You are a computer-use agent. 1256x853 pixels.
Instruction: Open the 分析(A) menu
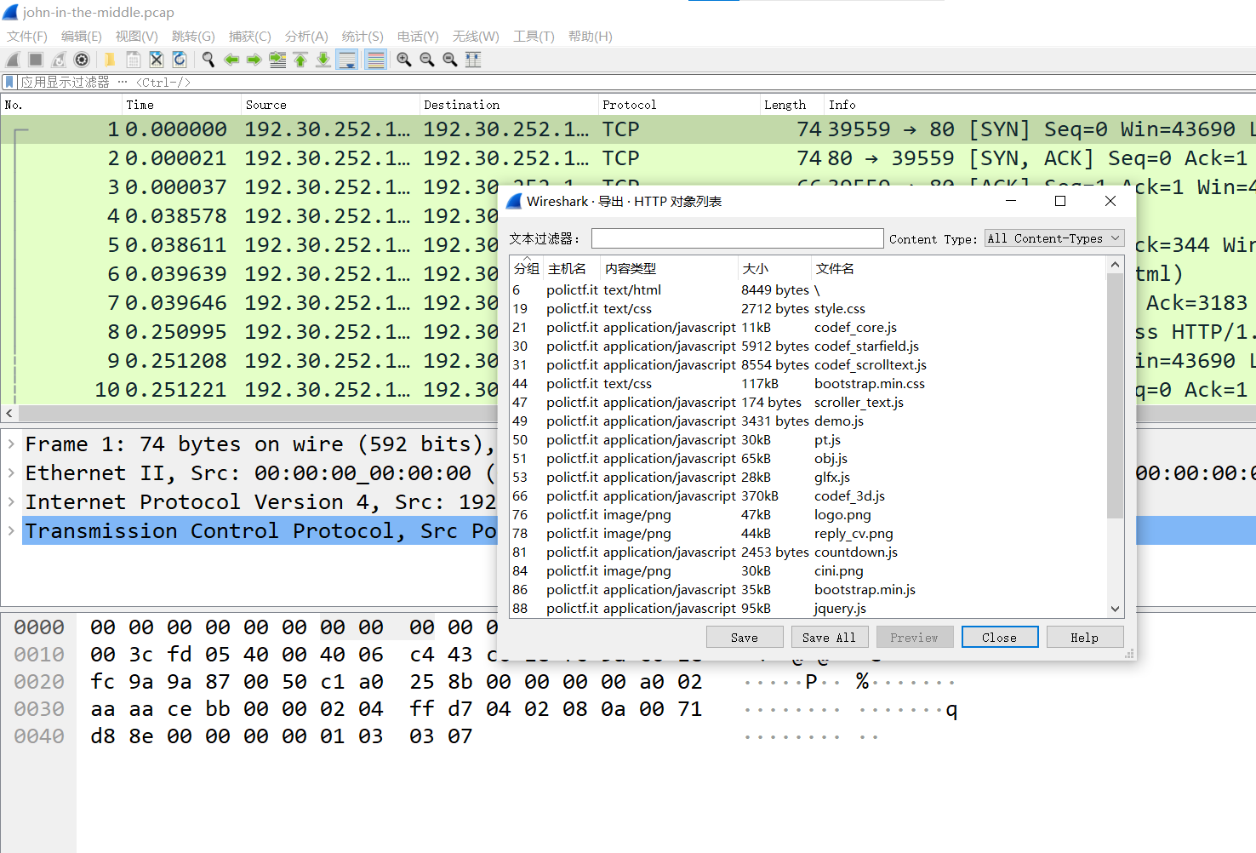click(x=305, y=37)
